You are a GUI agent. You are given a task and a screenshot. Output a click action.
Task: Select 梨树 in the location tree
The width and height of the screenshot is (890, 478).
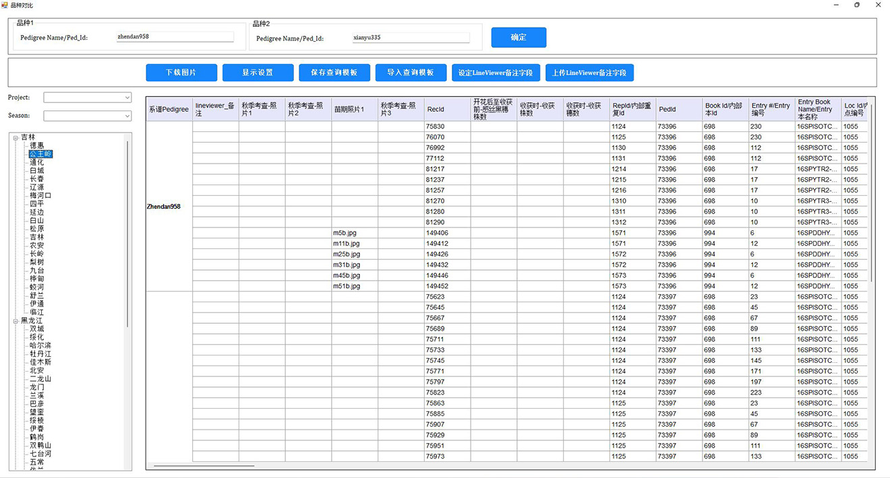pyautogui.click(x=36, y=262)
